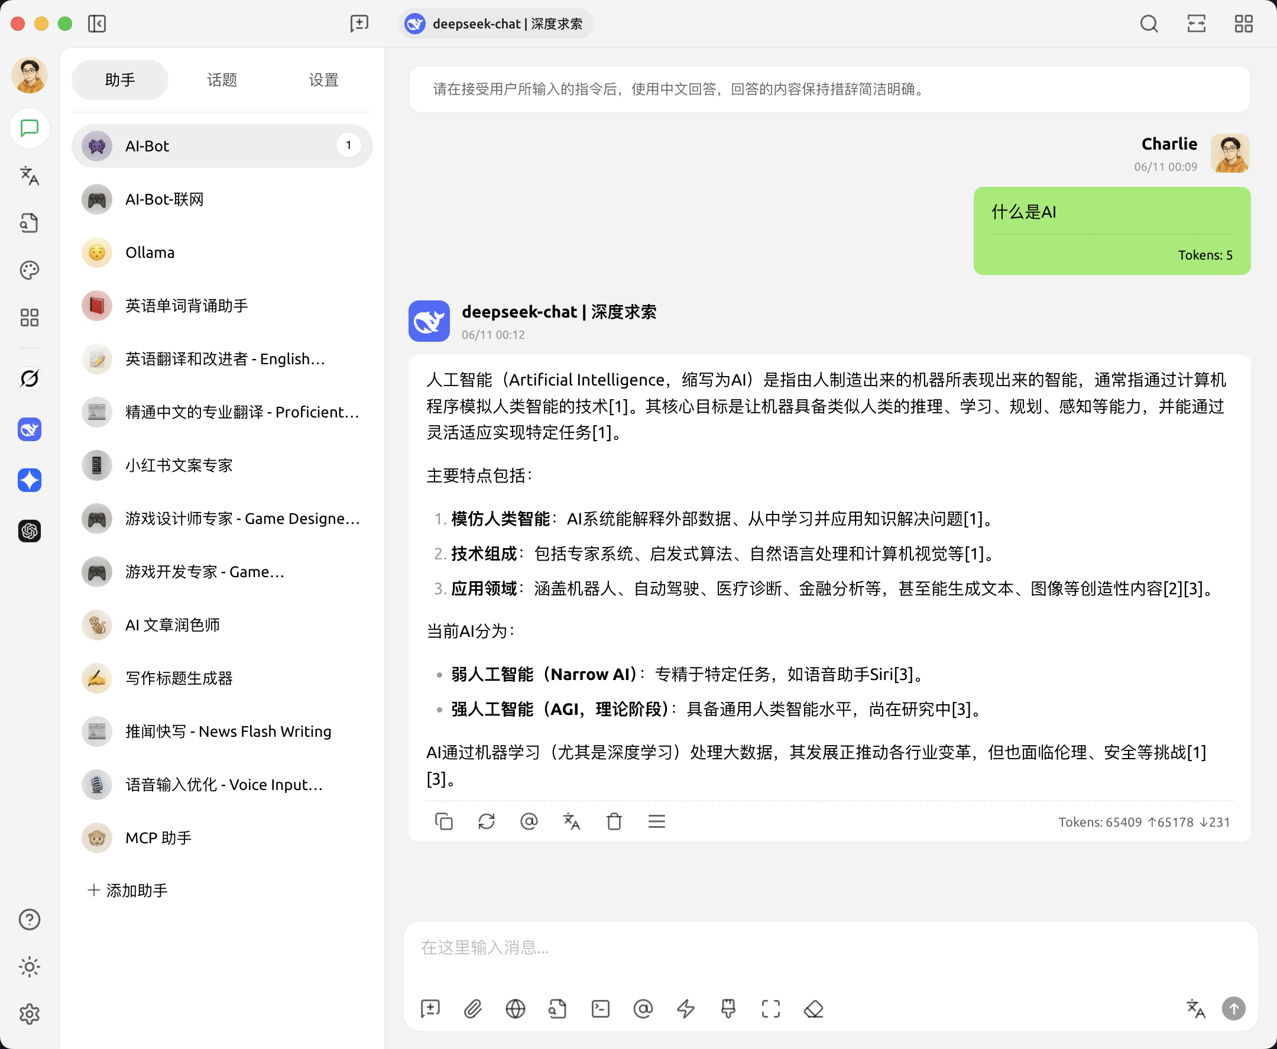Collapse the sidebar panel icon
Viewport: 1277px width, 1049px height.
[96, 24]
